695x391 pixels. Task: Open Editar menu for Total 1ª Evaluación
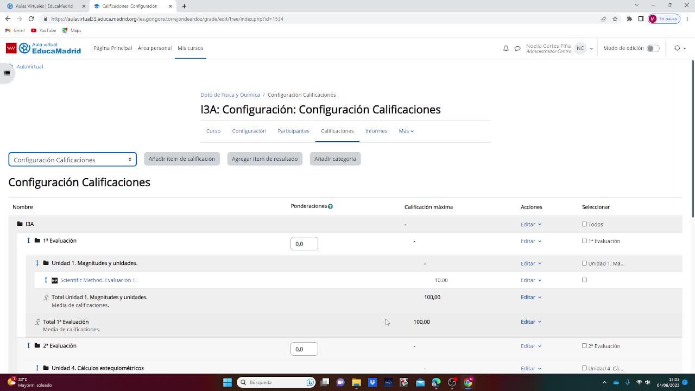pyautogui.click(x=531, y=321)
